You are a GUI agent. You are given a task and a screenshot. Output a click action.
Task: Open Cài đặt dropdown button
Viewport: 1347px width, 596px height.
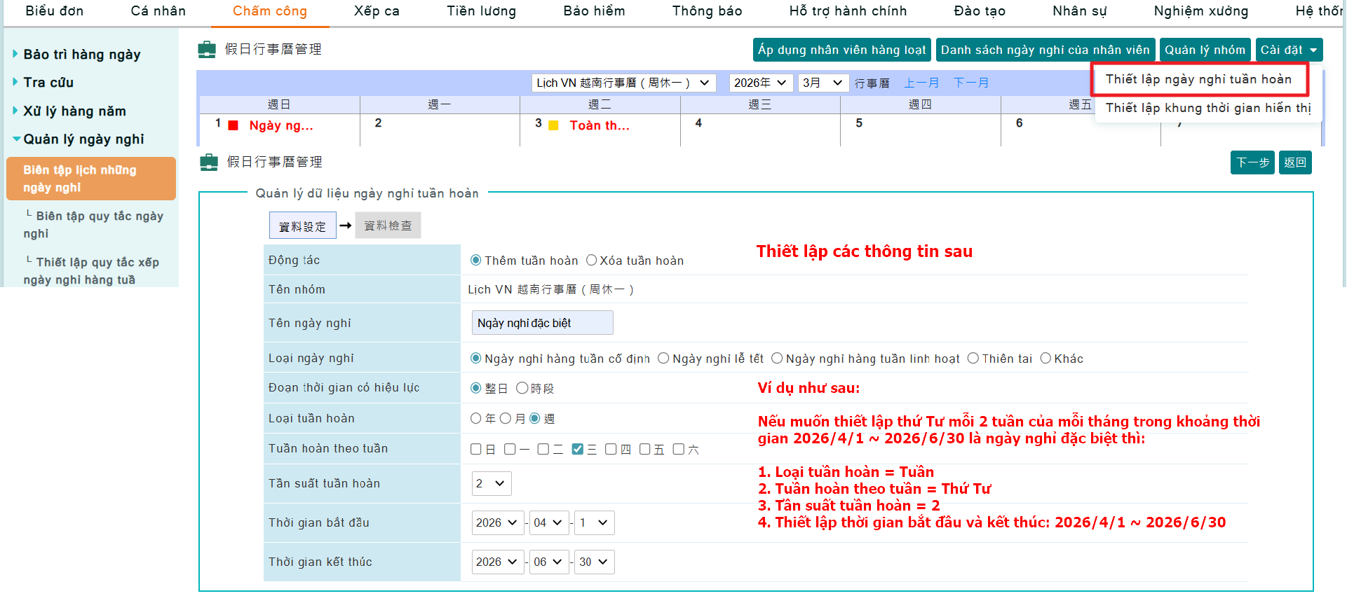1288,50
